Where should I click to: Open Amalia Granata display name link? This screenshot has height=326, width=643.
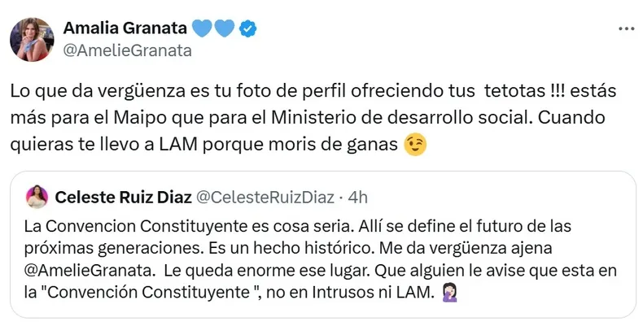(125, 28)
